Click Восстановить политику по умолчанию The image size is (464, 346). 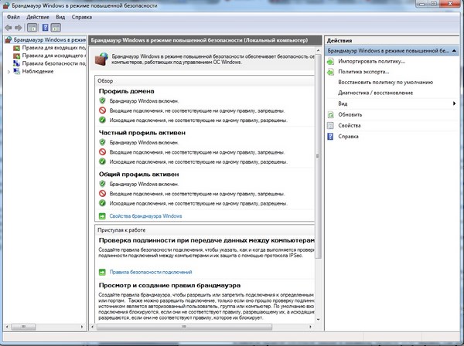click(x=385, y=83)
